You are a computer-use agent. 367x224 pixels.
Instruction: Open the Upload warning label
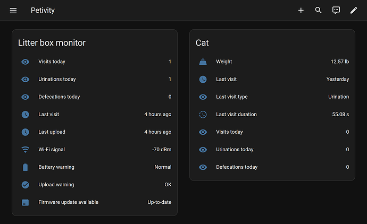[56, 185]
